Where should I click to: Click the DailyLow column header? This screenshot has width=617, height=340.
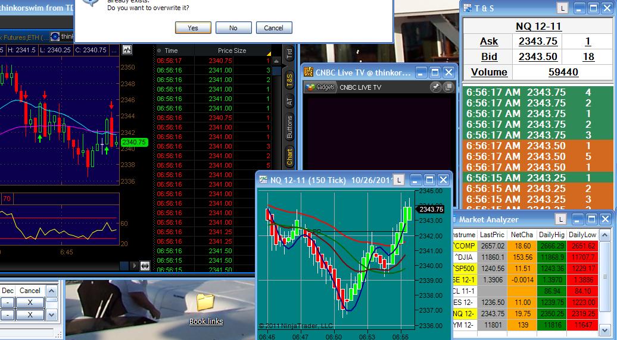tap(582, 235)
